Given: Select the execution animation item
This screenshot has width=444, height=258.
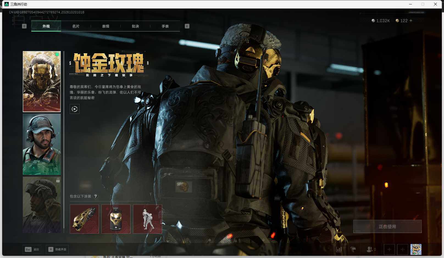Looking at the screenshot, I should point(148,219).
